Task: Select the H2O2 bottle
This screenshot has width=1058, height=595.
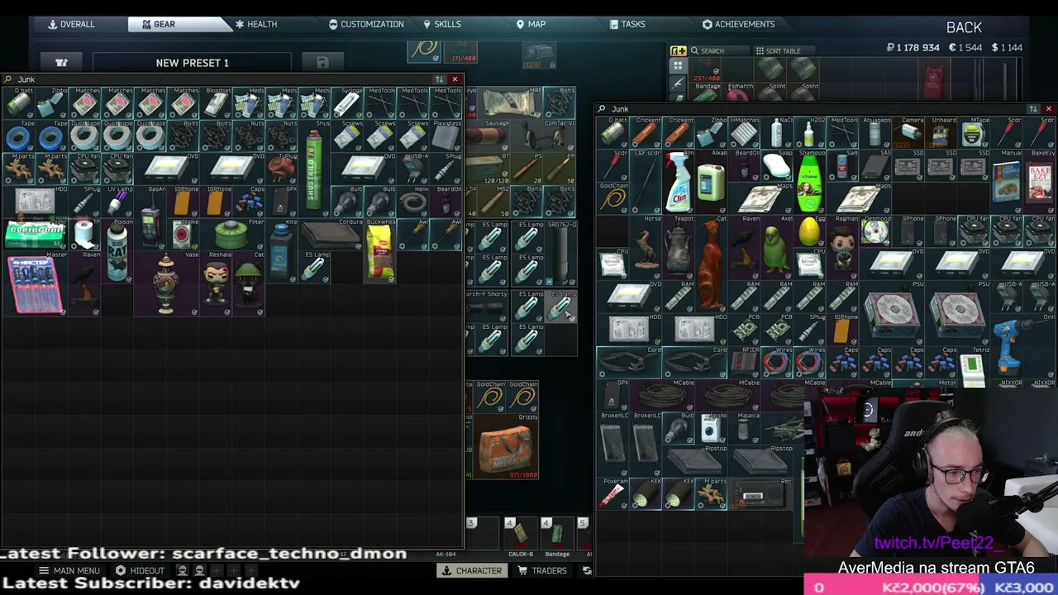Action: [x=810, y=134]
